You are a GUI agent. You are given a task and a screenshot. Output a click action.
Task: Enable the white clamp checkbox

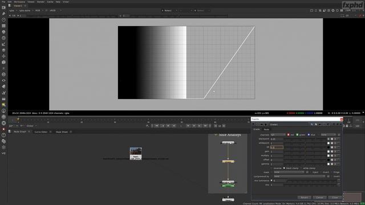coord(301,169)
